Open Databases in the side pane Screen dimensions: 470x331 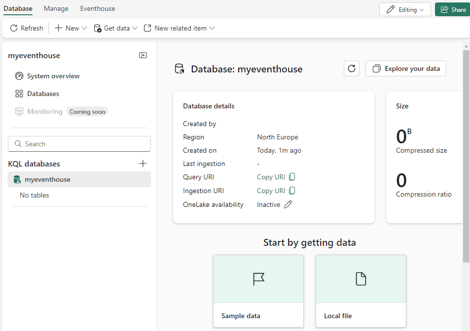37,94
